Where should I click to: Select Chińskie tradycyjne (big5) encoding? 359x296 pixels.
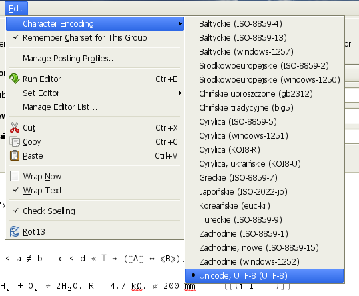pos(264,107)
